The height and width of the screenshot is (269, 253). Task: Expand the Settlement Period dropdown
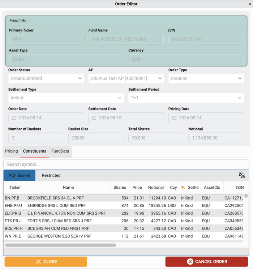coord(186,98)
